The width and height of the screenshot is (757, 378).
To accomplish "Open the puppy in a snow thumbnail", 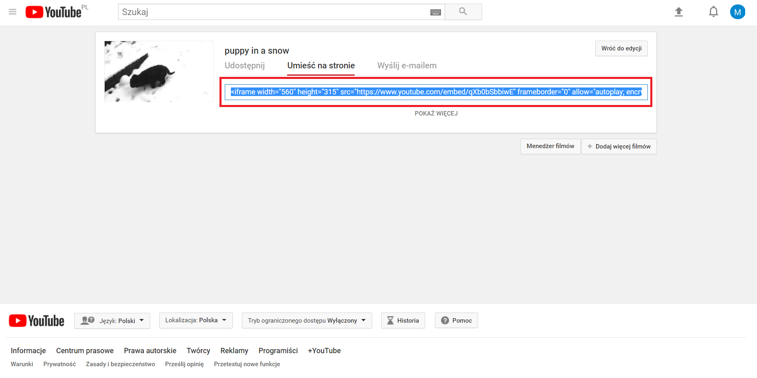I will (159, 71).
